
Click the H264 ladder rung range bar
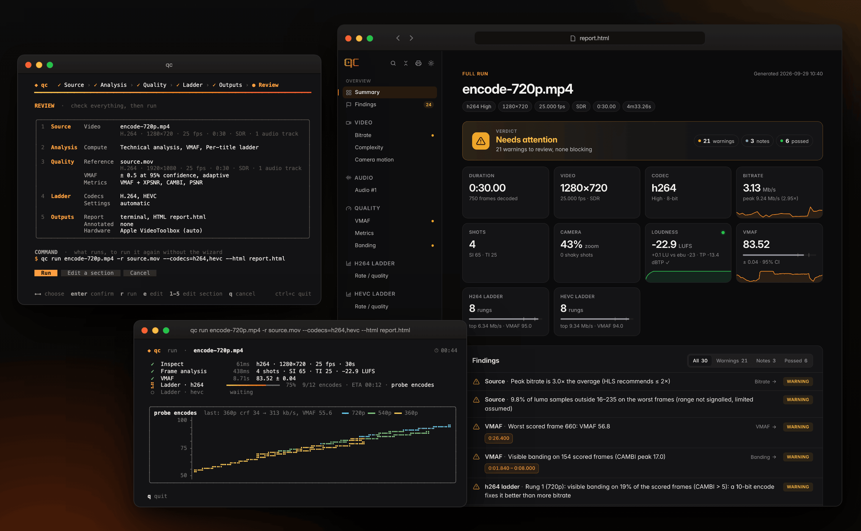(505, 319)
